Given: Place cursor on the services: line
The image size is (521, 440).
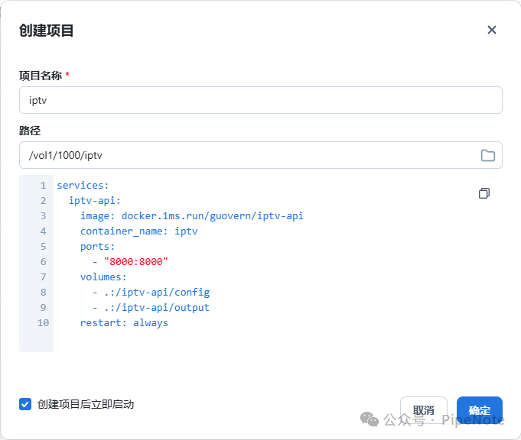Looking at the screenshot, I should (83, 185).
